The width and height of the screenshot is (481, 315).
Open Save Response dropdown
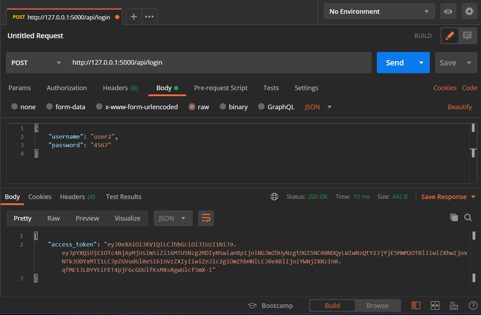pyautogui.click(x=449, y=197)
